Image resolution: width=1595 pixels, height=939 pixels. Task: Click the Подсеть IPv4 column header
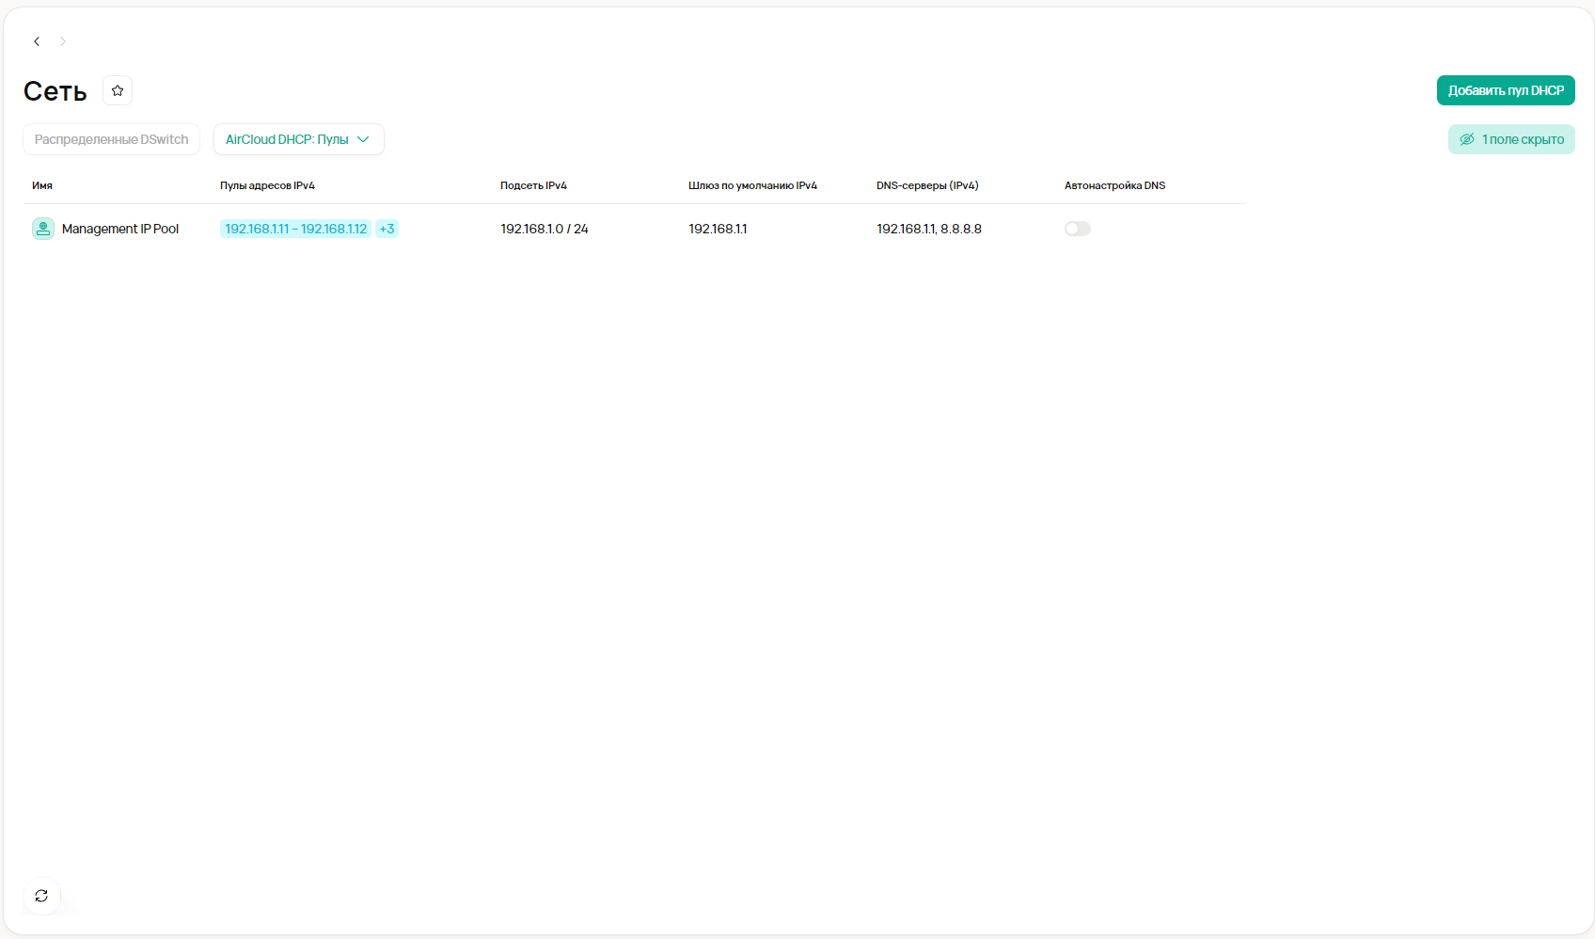pyautogui.click(x=533, y=185)
